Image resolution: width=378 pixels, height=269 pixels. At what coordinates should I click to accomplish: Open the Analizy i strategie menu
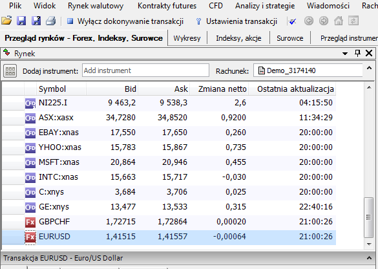(265, 6)
